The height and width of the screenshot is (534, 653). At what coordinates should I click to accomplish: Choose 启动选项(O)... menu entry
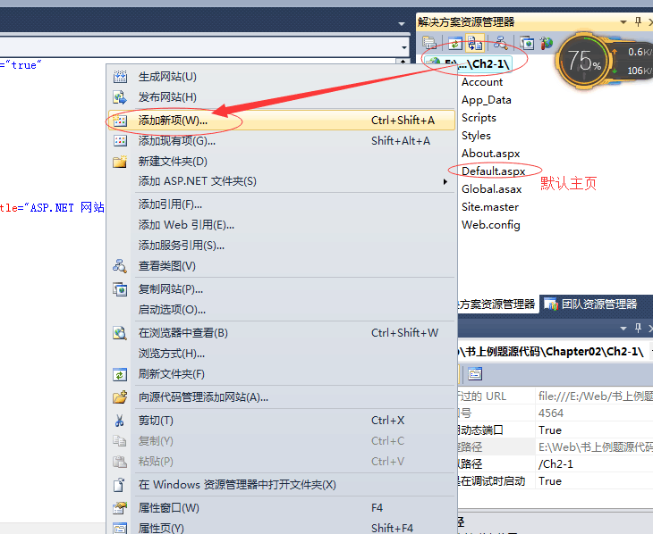[x=282, y=310]
